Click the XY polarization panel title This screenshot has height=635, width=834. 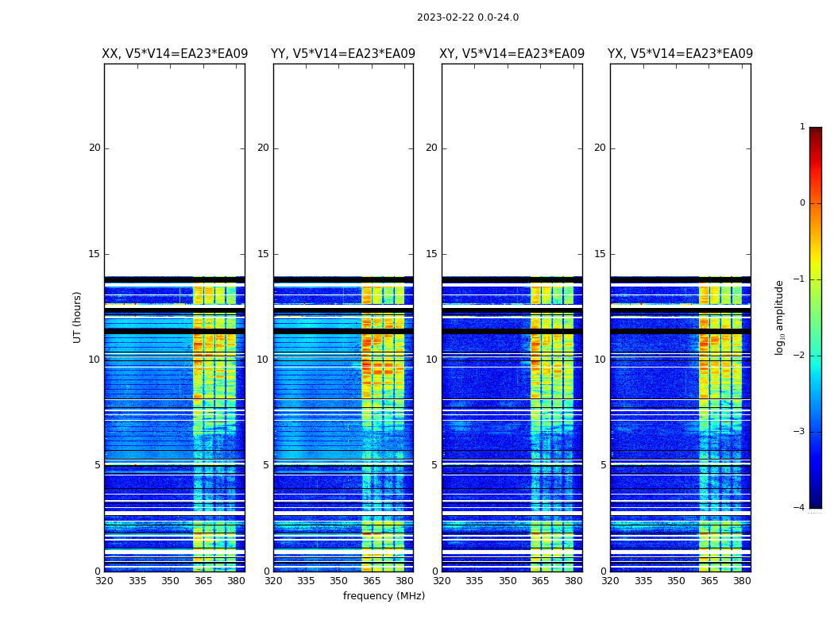point(512,54)
